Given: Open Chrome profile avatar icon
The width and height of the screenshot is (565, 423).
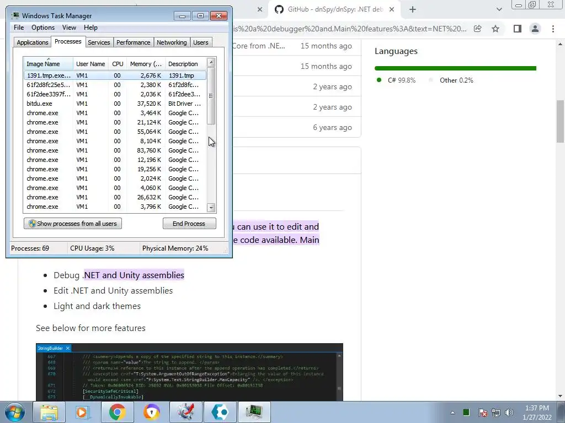Looking at the screenshot, I should pos(535,29).
